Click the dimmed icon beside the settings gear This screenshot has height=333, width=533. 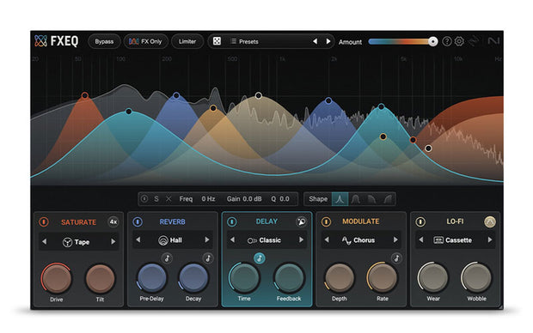click(474, 41)
